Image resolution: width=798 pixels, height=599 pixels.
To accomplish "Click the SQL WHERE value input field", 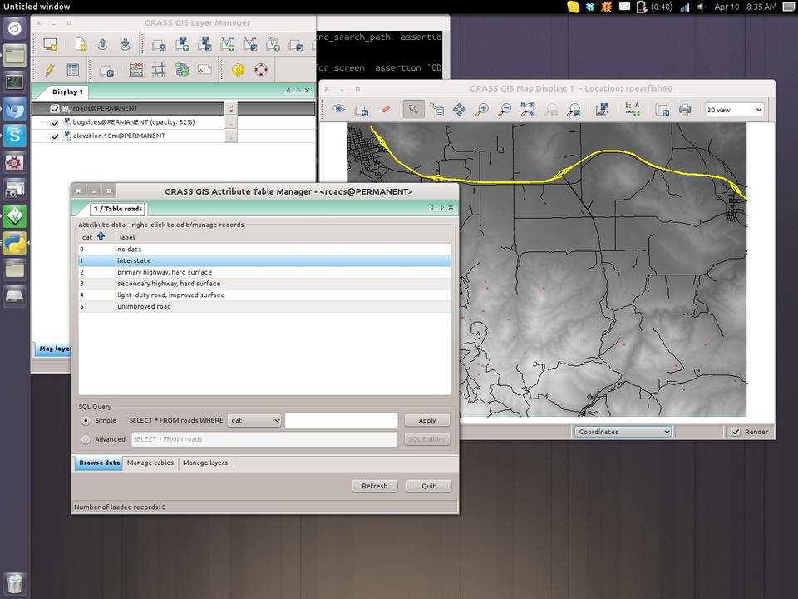I will pyautogui.click(x=341, y=421).
